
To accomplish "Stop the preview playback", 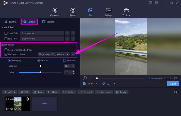I will coord(91,78).
